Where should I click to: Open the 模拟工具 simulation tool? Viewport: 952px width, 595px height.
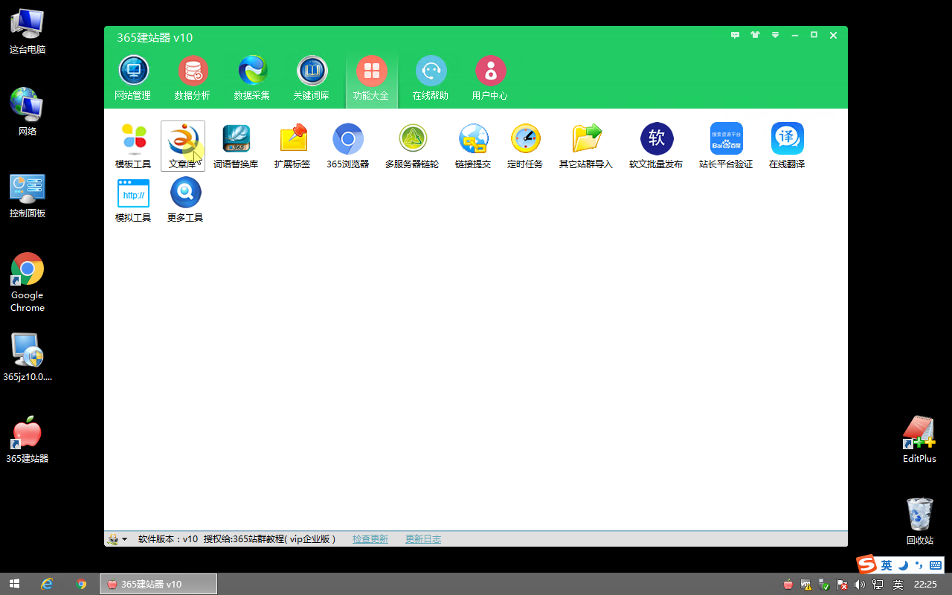(x=133, y=200)
